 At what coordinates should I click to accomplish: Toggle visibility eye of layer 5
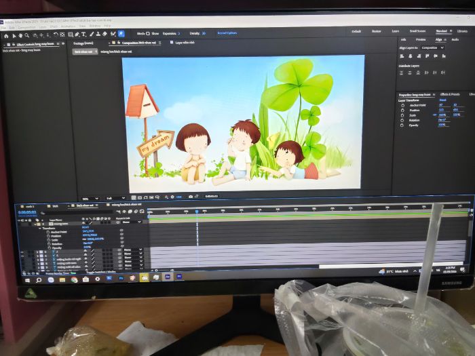pos(22,252)
